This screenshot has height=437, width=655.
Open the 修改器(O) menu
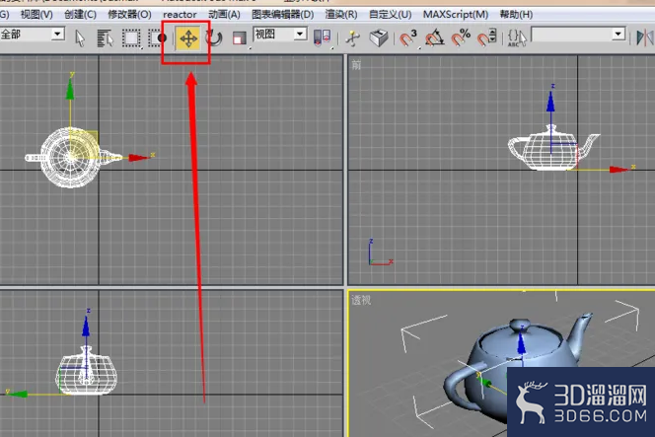click(x=129, y=15)
